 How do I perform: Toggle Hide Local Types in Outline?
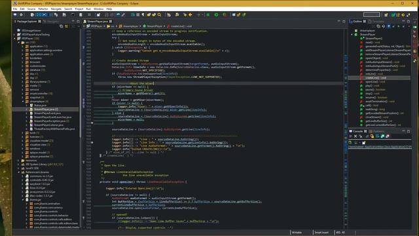click(x=404, y=26)
